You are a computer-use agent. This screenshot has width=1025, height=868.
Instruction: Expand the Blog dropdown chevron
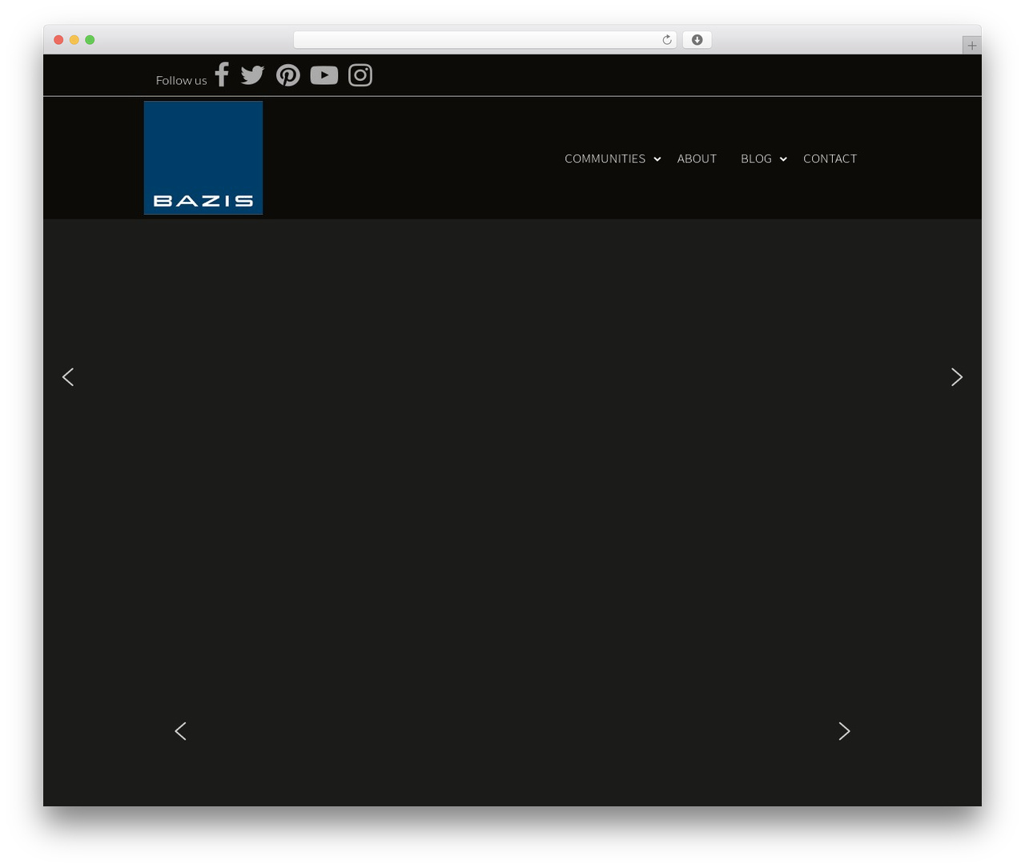(x=783, y=159)
